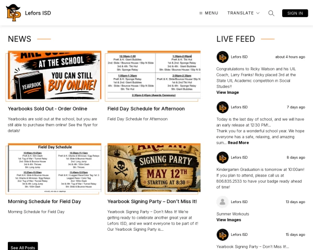
Task: Open the Signing Party May 12th thumbnail
Action: coord(154,168)
